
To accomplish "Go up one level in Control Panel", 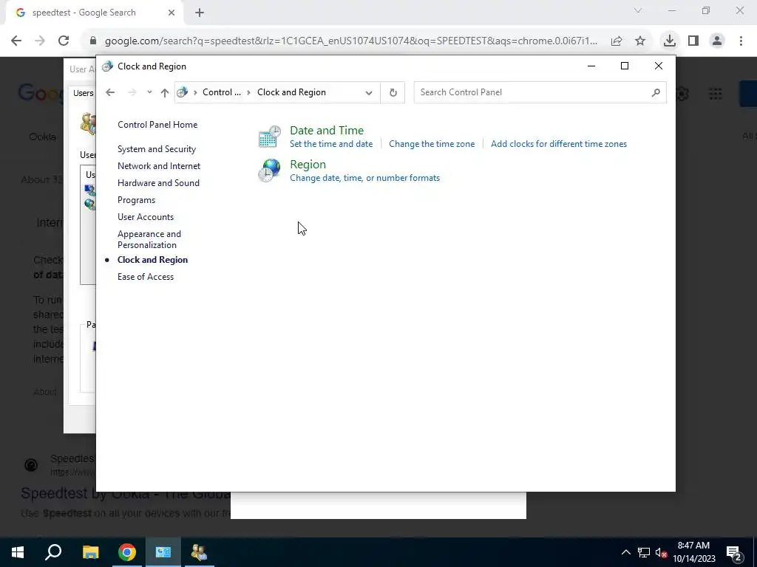I will click(x=165, y=92).
